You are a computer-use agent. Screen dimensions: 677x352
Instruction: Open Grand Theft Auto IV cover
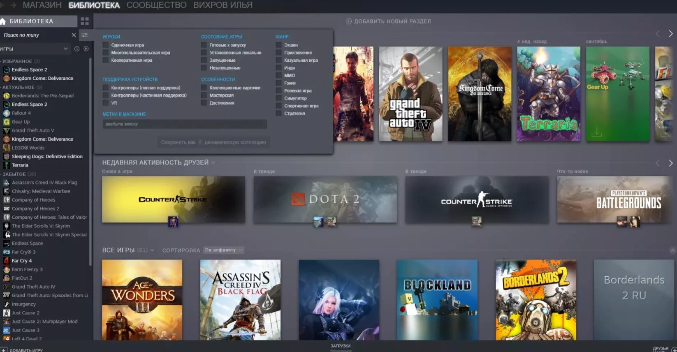(x=410, y=94)
